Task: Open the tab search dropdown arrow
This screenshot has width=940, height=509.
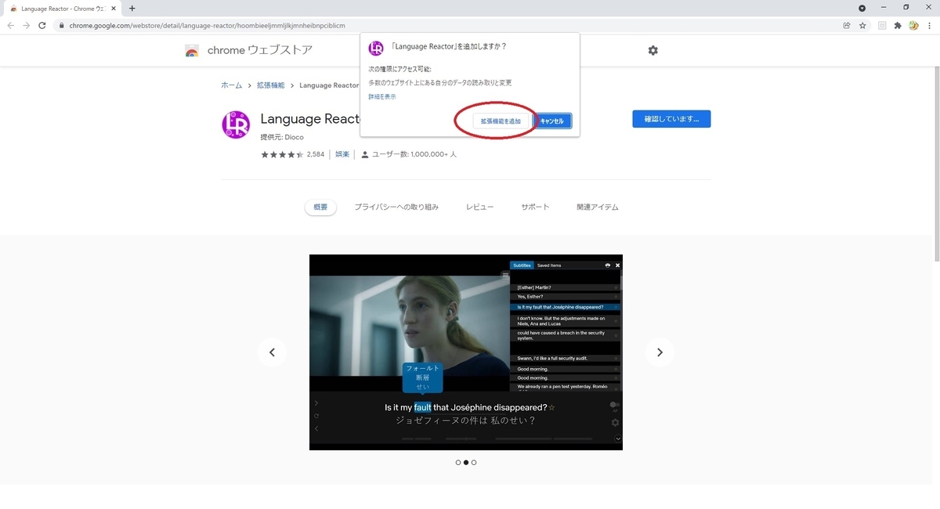Action: click(862, 8)
